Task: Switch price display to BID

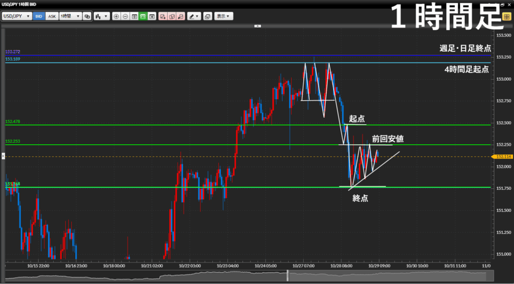Action: pos(39,16)
